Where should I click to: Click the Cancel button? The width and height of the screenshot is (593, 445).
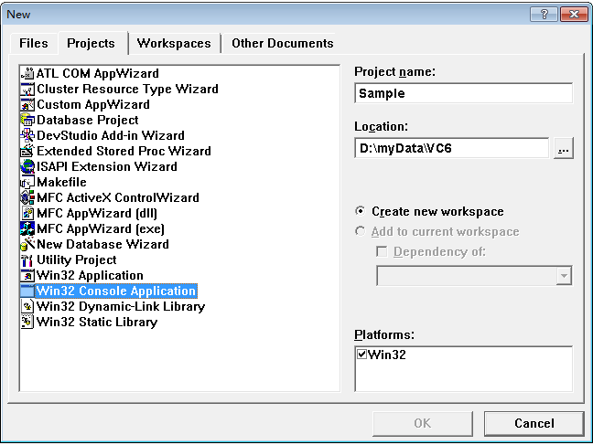(534, 423)
